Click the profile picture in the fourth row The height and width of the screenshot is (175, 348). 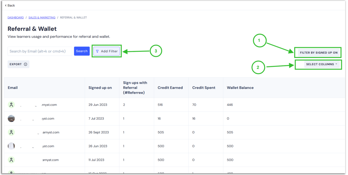coord(11,146)
